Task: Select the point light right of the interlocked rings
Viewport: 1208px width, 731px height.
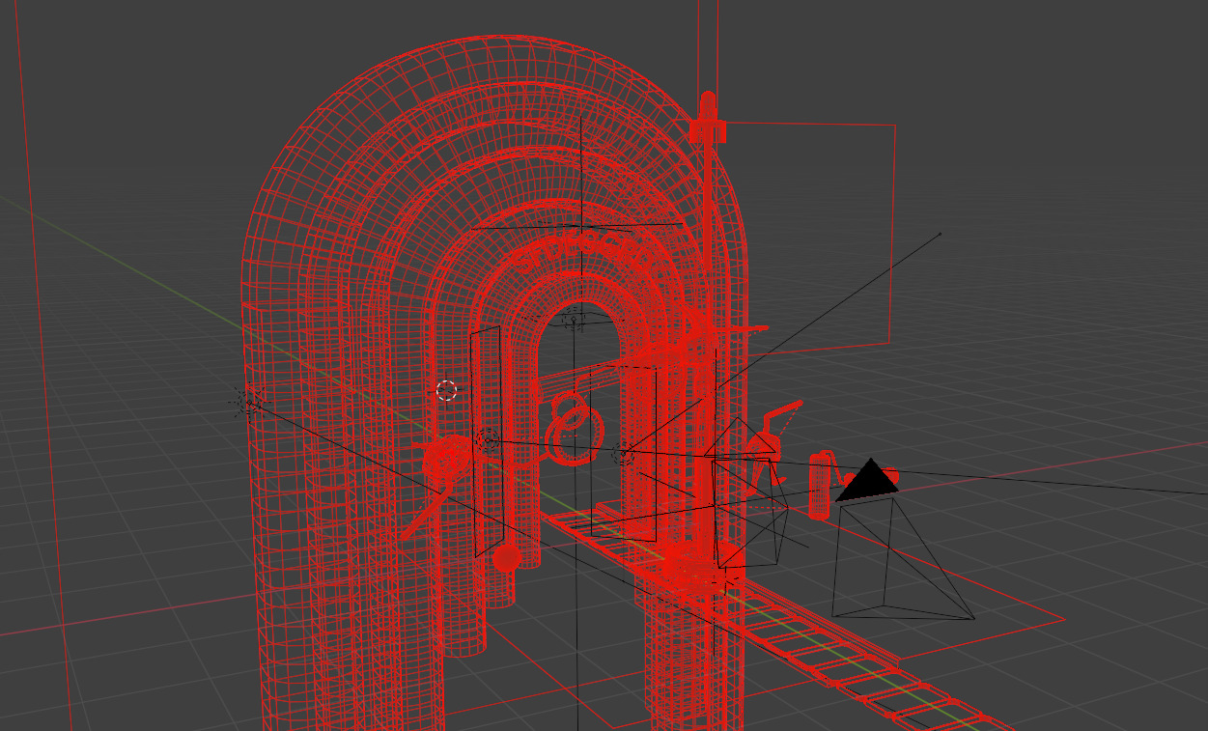Action: pyautogui.click(x=624, y=453)
